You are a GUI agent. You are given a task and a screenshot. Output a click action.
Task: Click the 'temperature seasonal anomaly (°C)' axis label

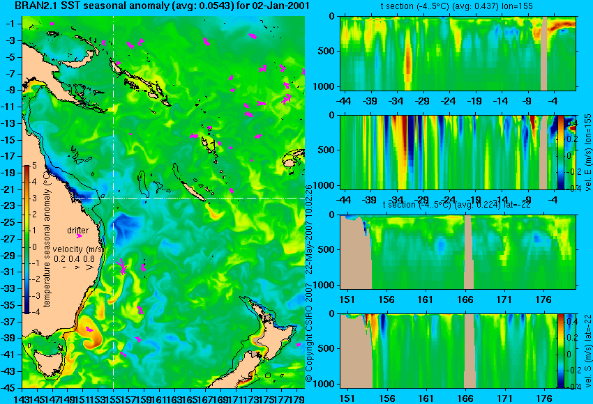click(47, 239)
